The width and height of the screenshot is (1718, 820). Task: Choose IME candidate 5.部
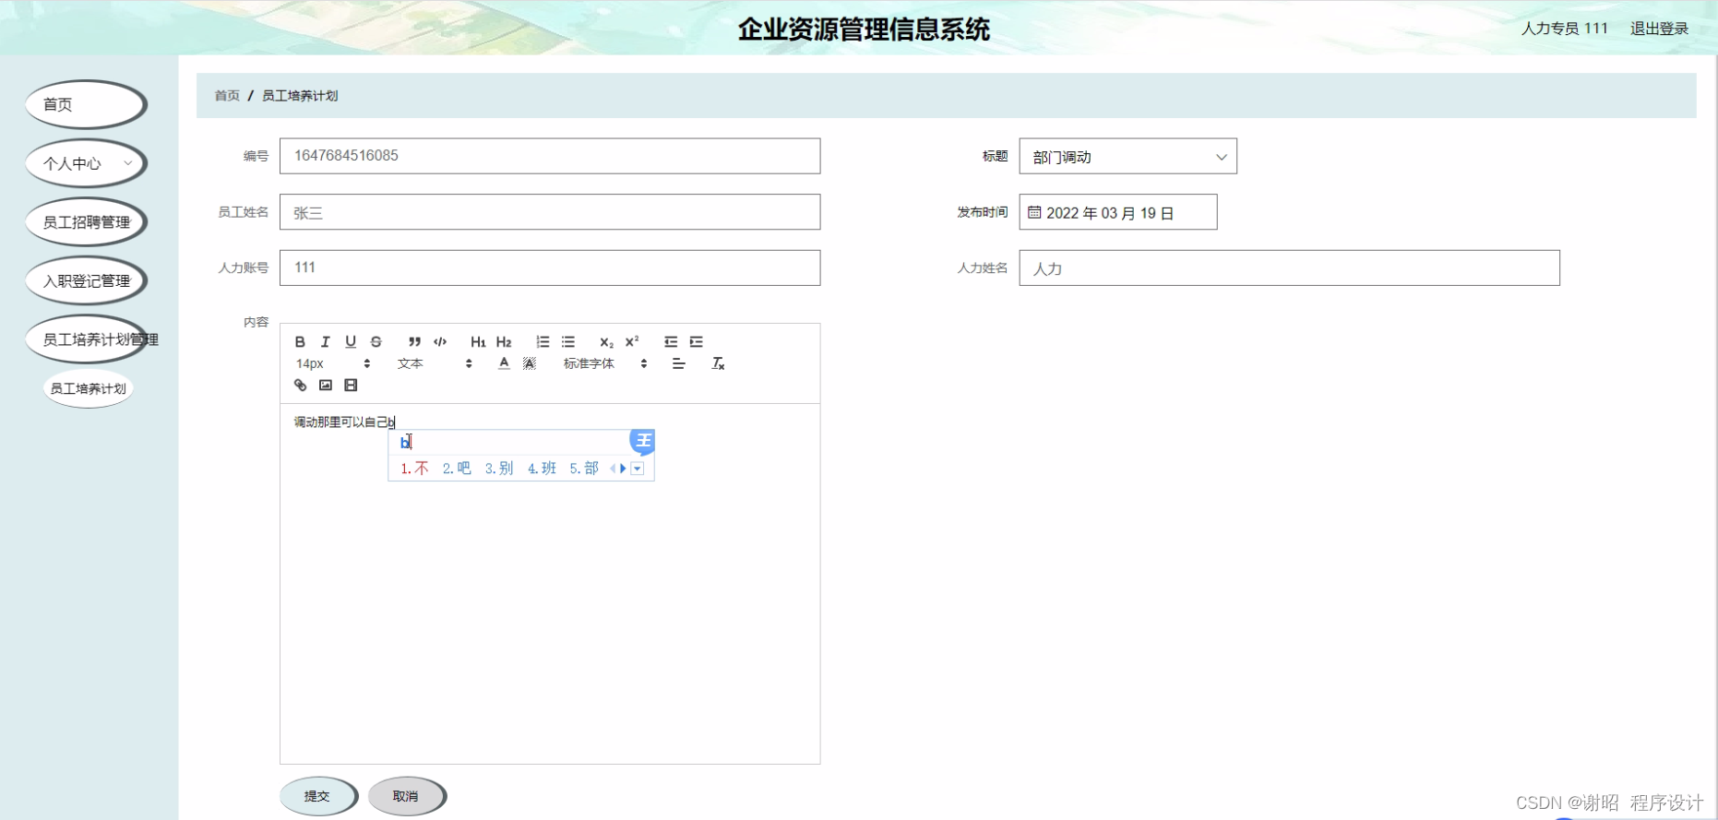click(x=584, y=469)
